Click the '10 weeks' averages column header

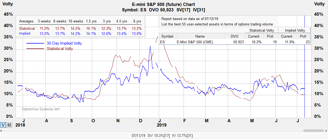click(76, 21)
